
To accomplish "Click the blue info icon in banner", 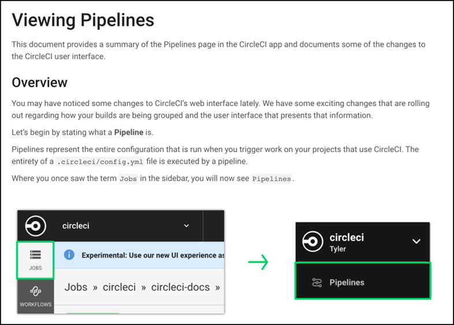I will point(69,255).
